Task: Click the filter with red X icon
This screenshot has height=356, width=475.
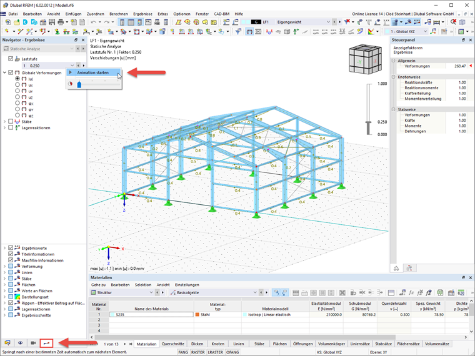Action: 347,22
